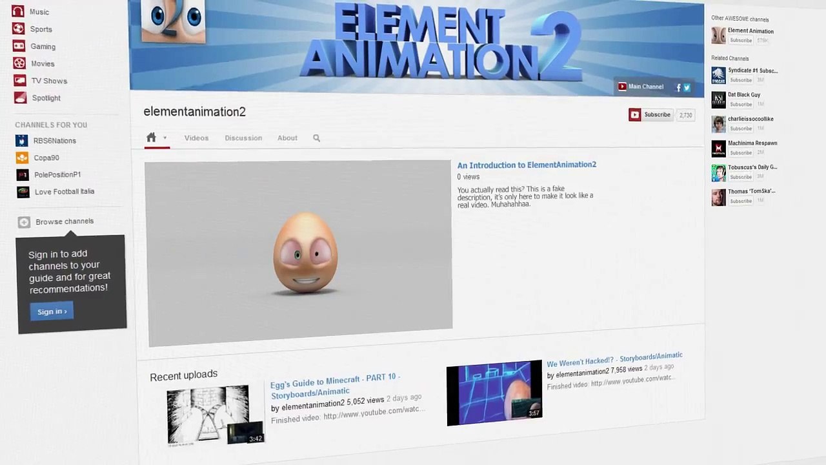The image size is (826, 465).
Task: Expand the home tab dropdown arrow
Action: (165, 138)
